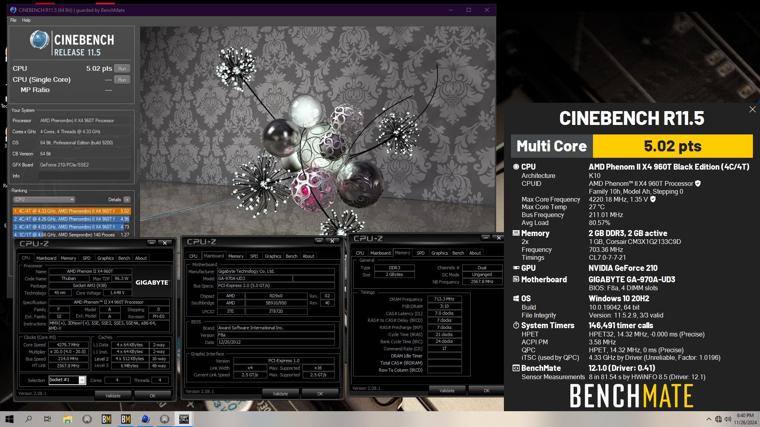Click the Cinebench globe logo in the header

point(40,40)
